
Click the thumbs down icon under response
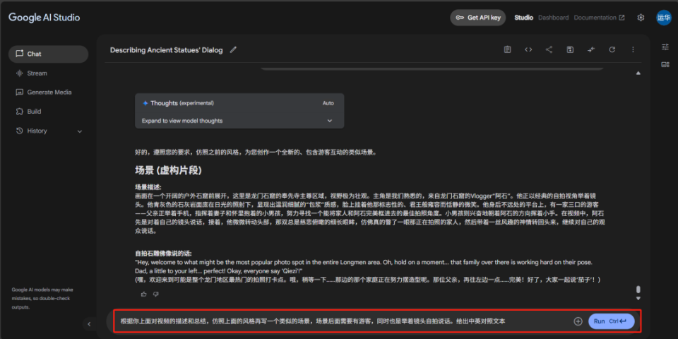pyautogui.click(x=156, y=294)
